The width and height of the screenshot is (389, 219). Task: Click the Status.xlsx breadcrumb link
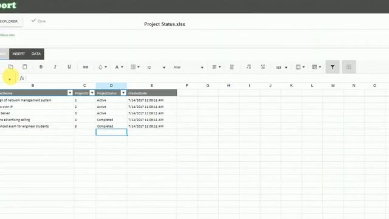tap(7, 35)
